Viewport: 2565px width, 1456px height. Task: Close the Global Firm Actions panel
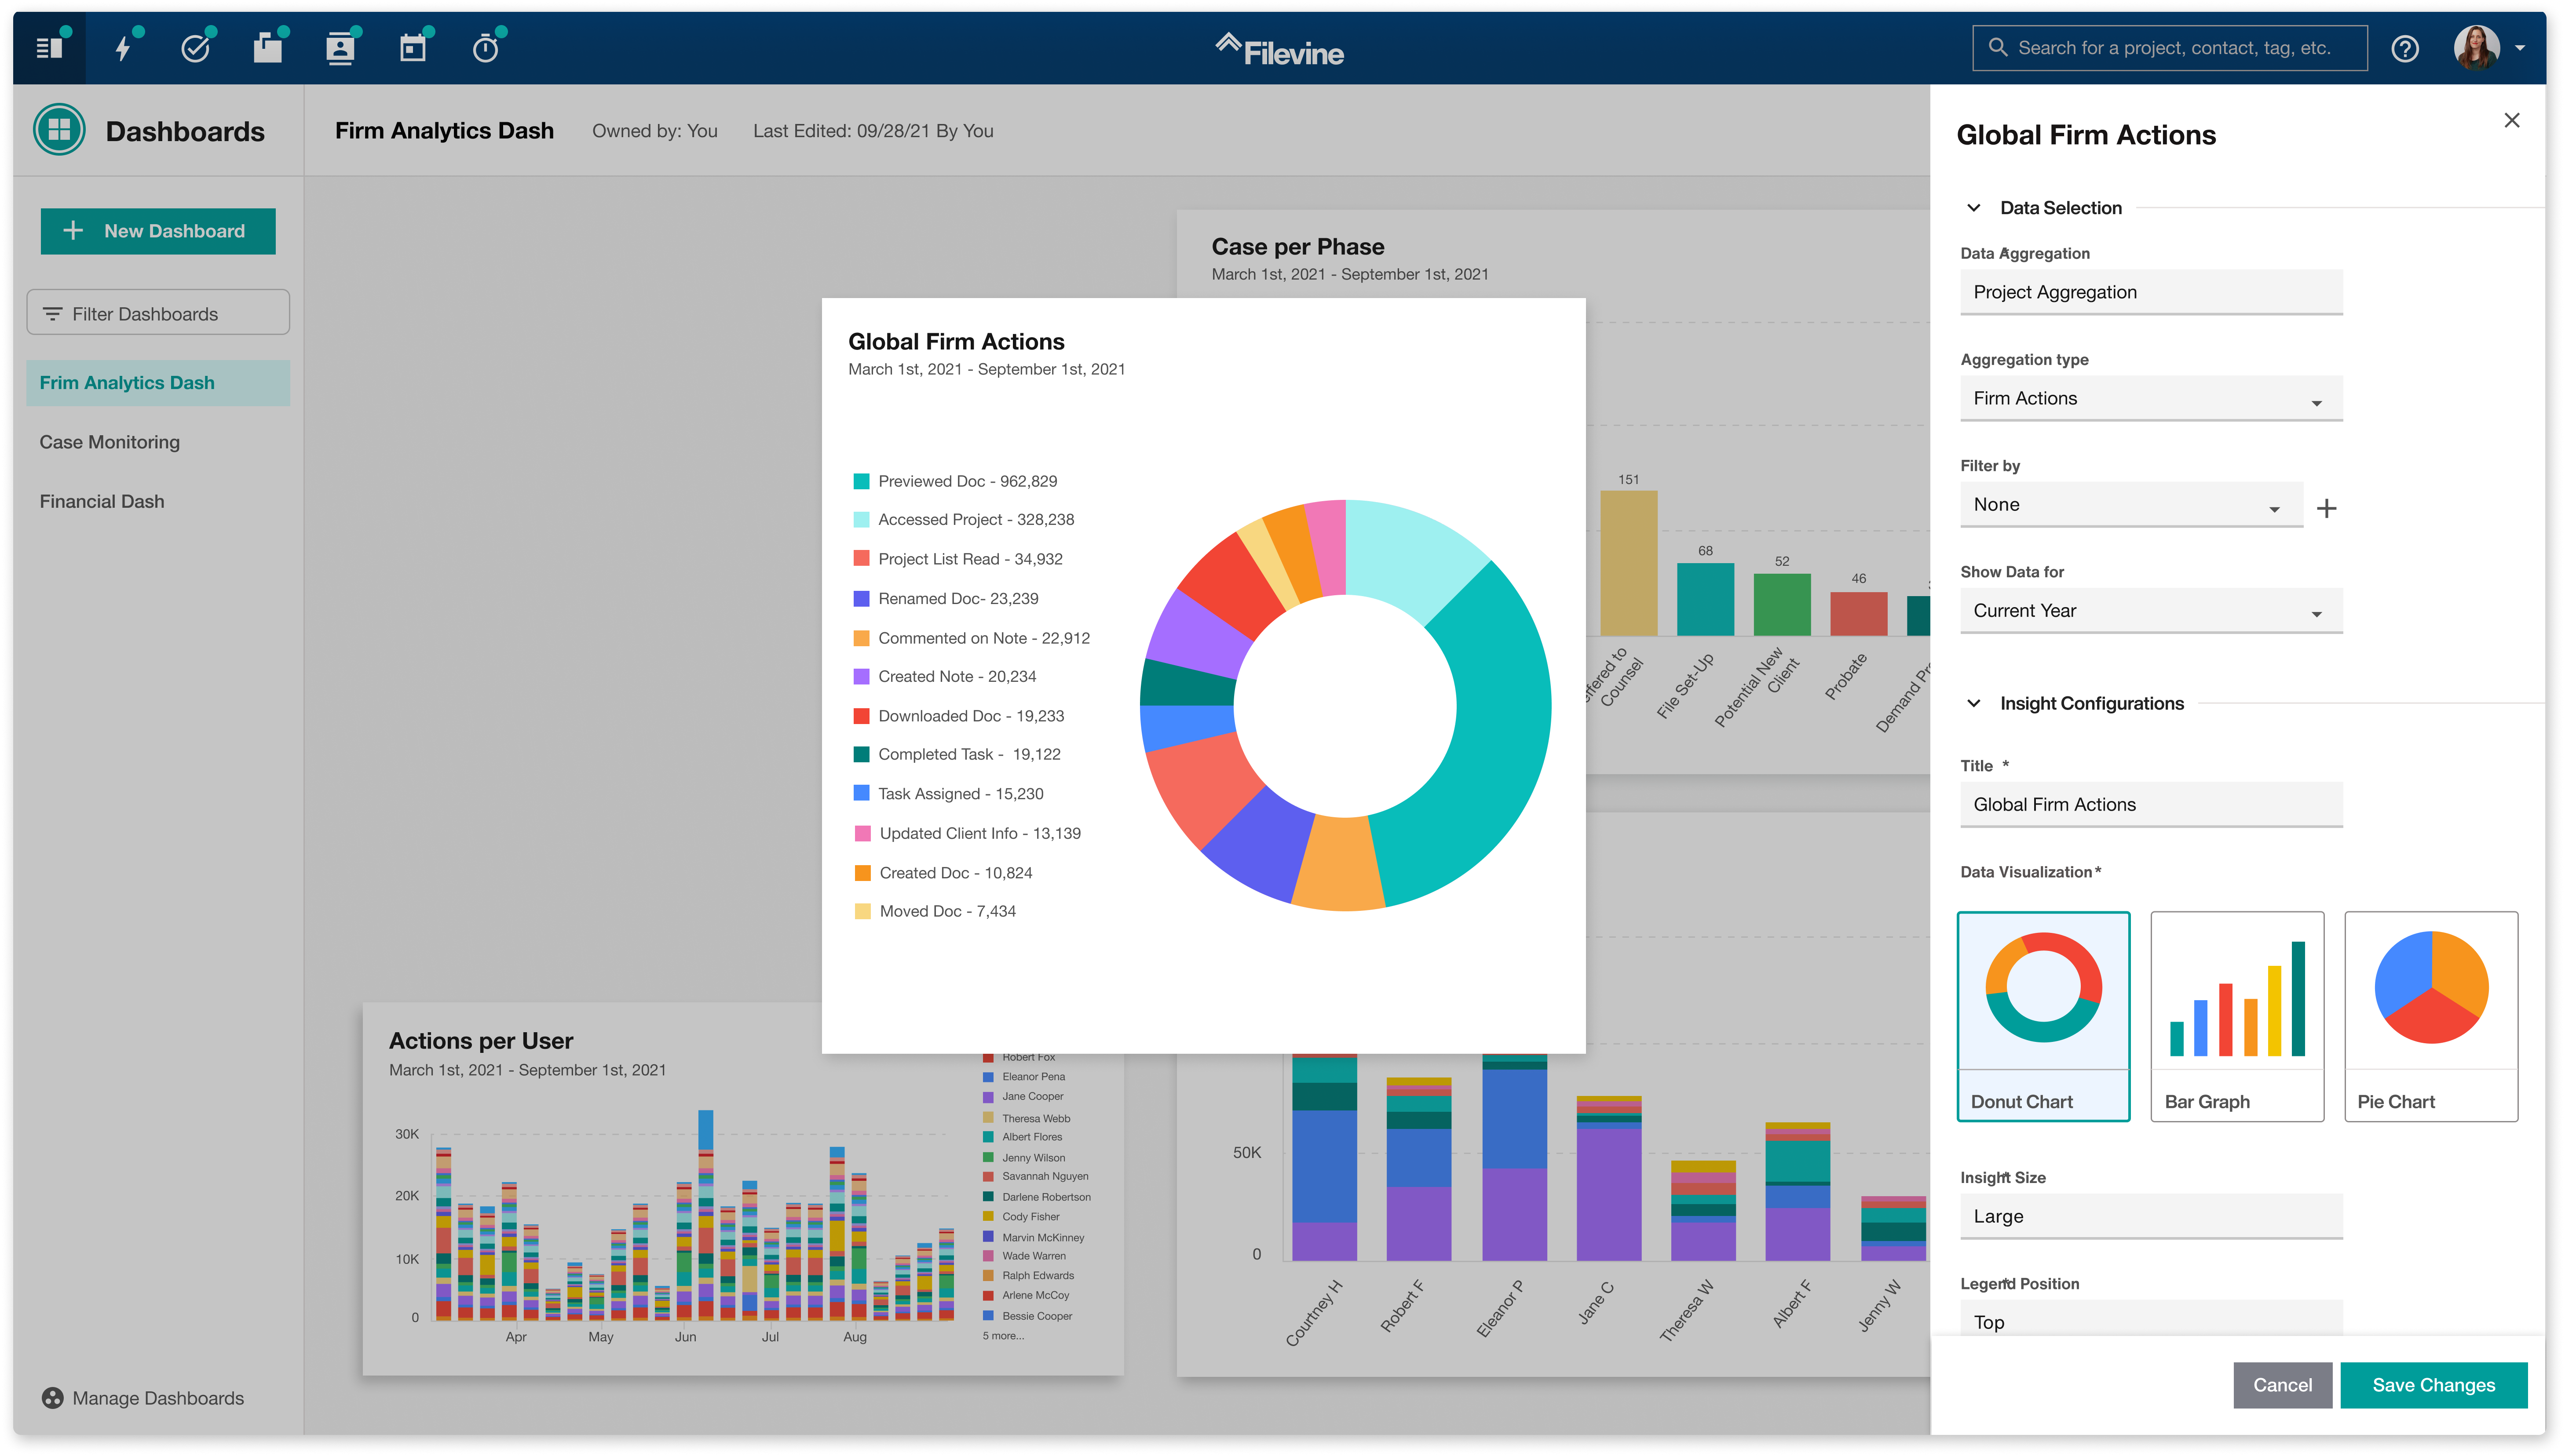pos(2511,120)
